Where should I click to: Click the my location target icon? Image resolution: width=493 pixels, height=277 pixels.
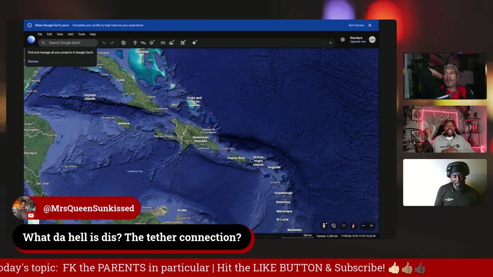(x=334, y=226)
